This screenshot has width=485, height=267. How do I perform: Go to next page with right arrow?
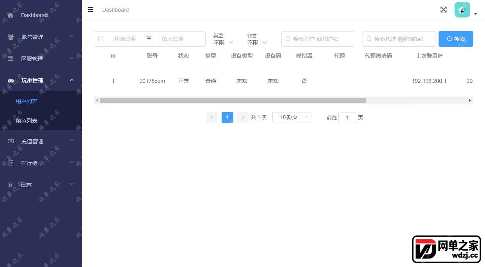pos(243,117)
